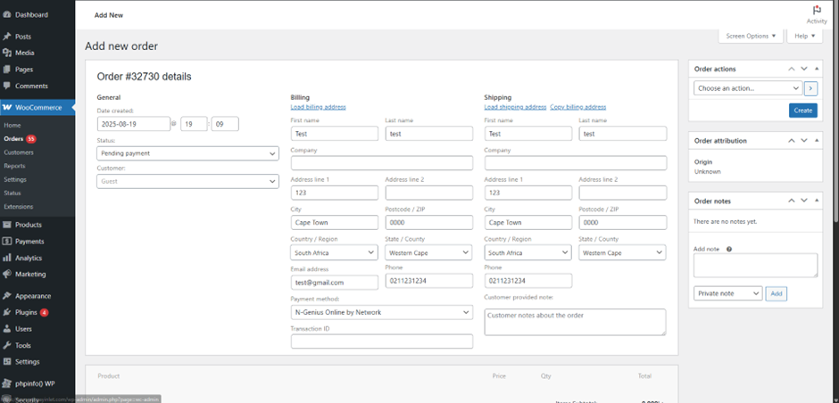Click the Tools wrench icon

point(7,346)
